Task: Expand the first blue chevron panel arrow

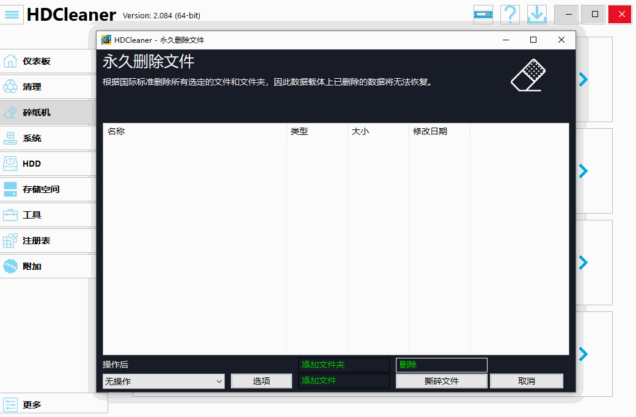Action: [583, 79]
